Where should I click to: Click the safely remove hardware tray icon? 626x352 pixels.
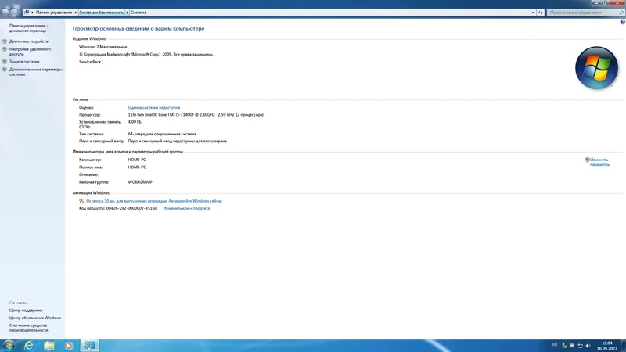tap(564, 346)
